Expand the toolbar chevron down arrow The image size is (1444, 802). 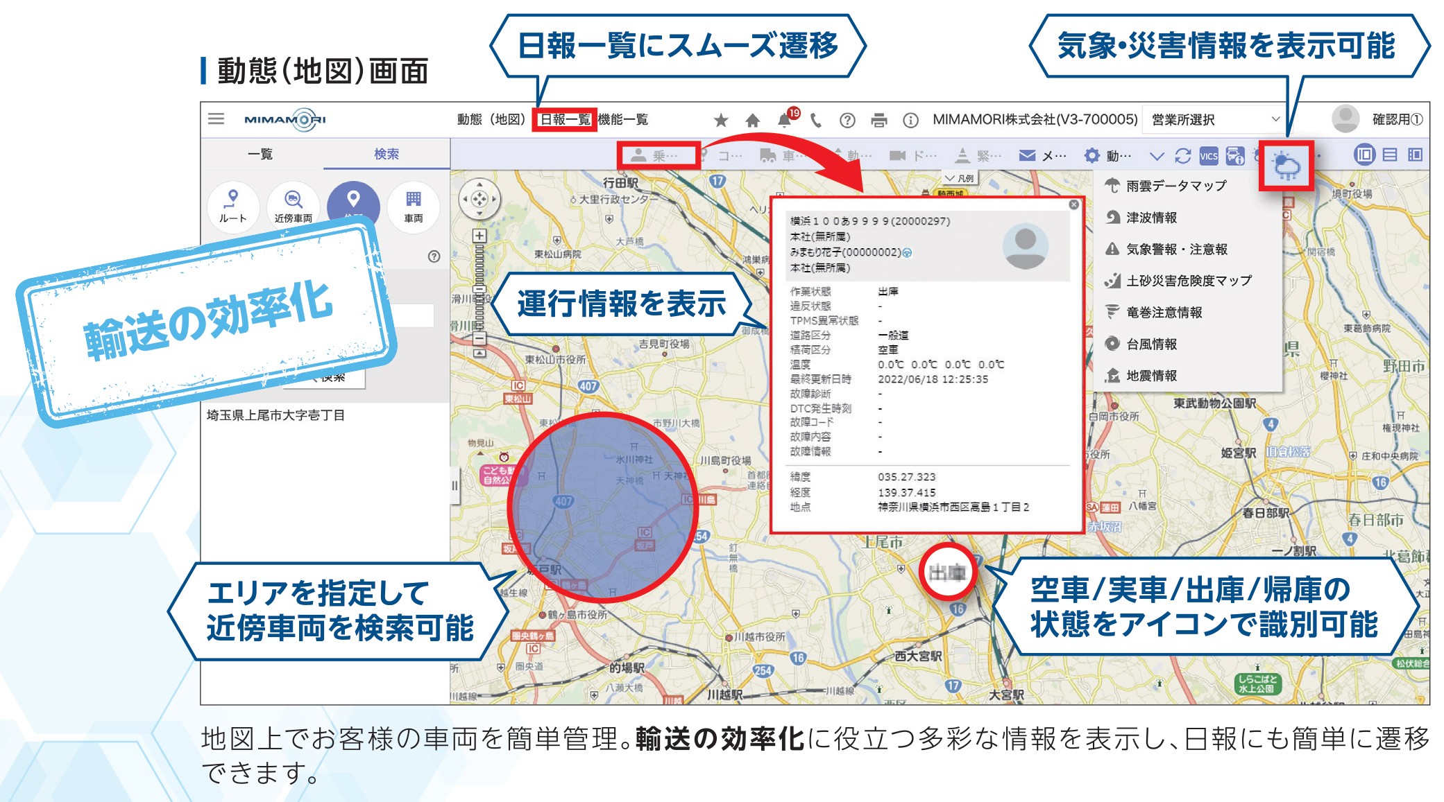click(x=1156, y=156)
